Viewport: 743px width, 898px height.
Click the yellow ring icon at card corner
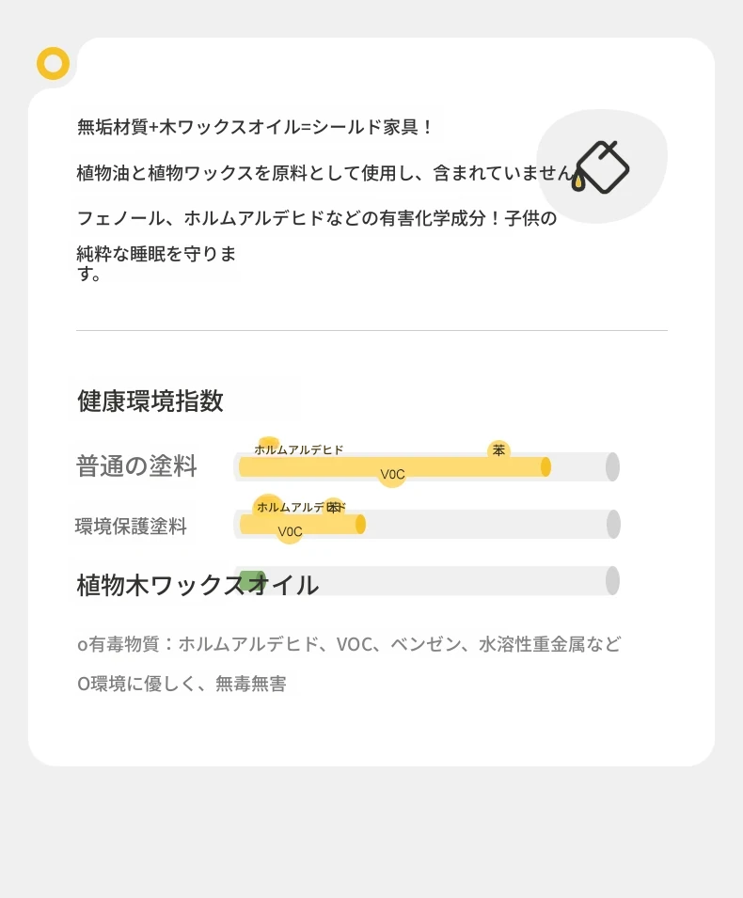pos(54,63)
